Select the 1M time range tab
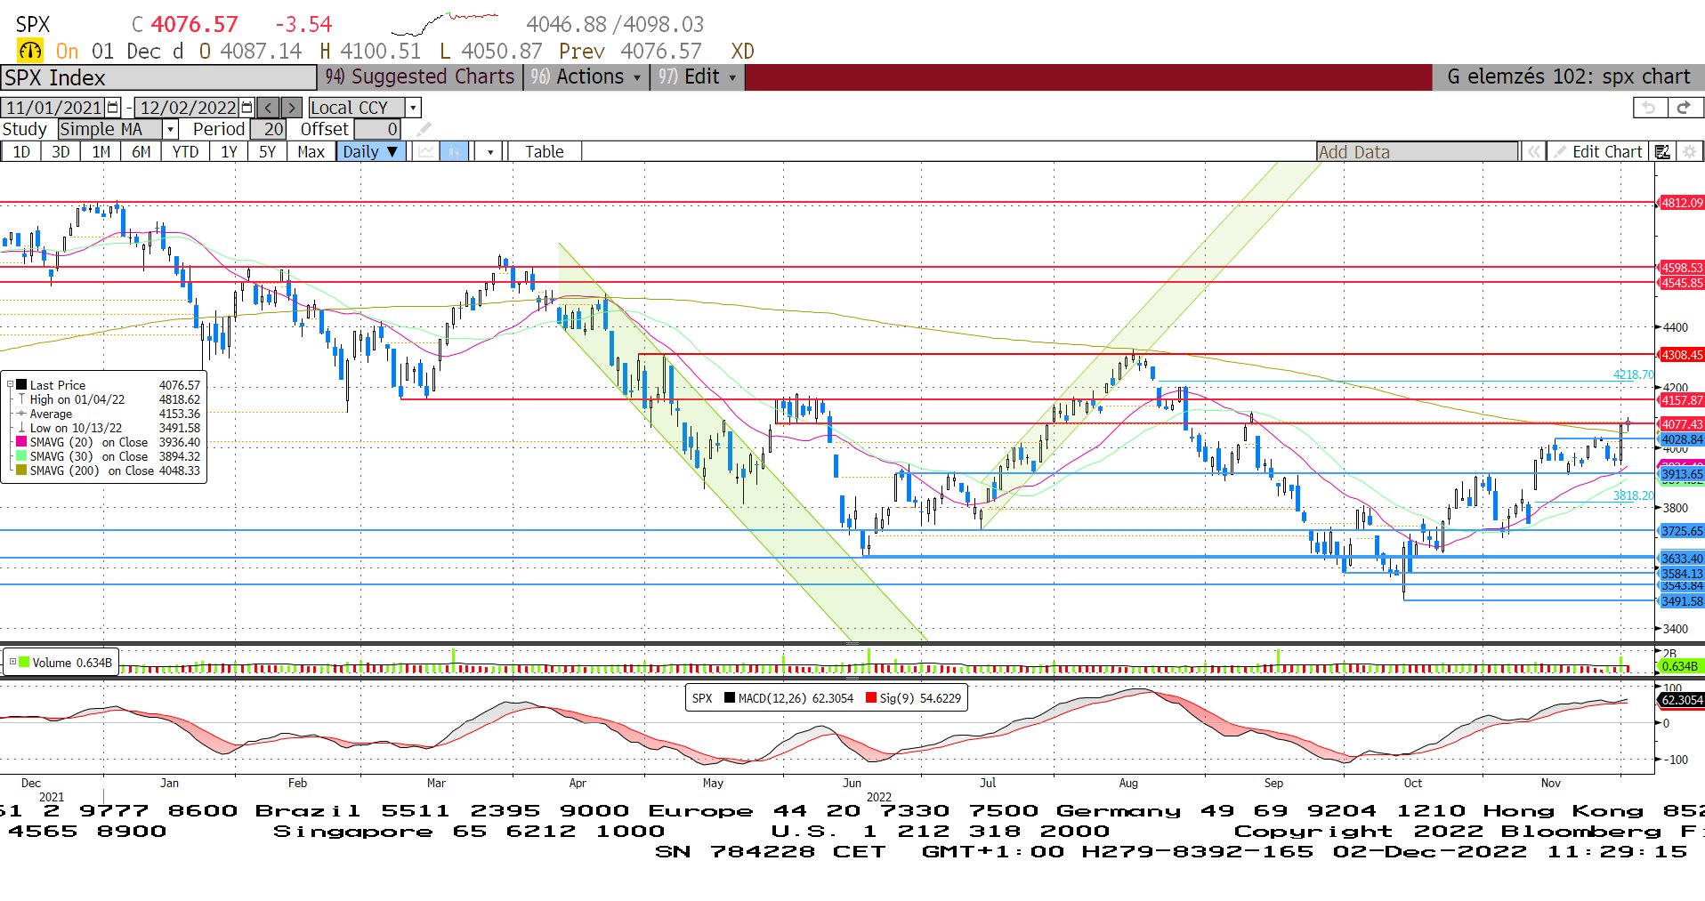Viewport: 1705px width, 901px height. click(x=101, y=152)
